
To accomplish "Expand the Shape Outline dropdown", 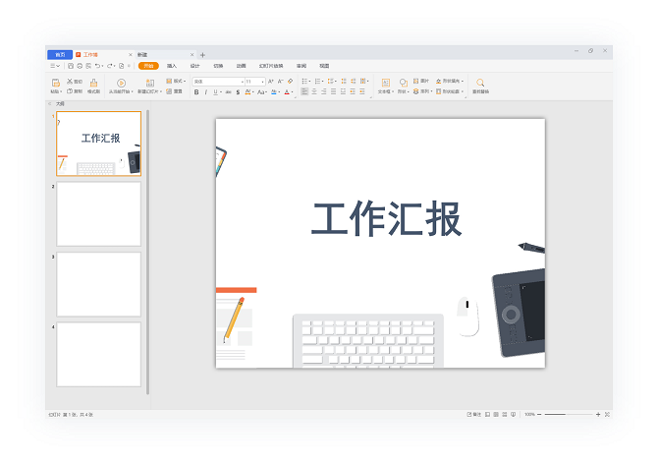I will pyautogui.click(x=463, y=91).
